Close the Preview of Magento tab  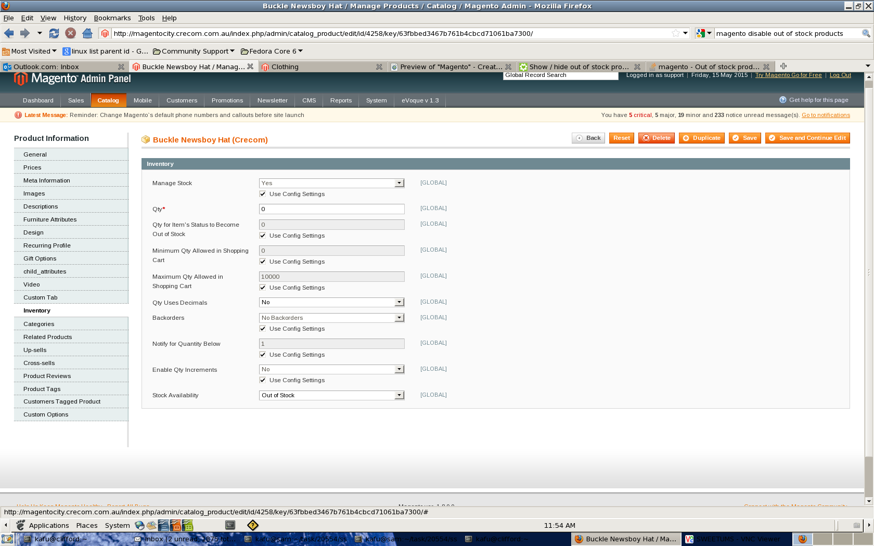coord(508,67)
